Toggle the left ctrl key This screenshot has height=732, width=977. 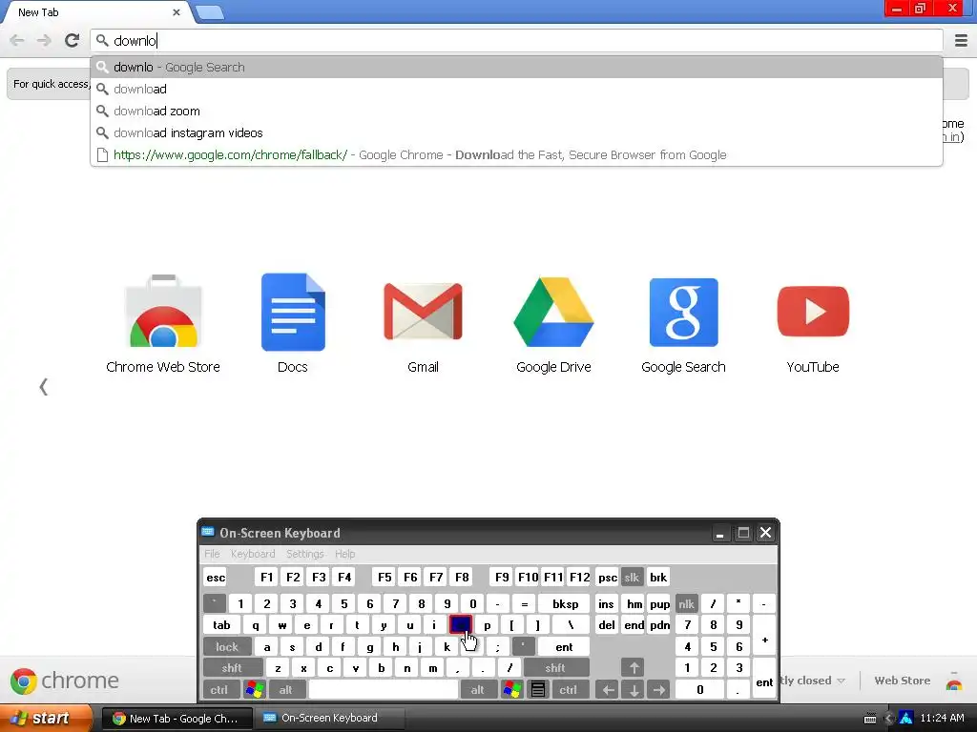click(219, 690)
